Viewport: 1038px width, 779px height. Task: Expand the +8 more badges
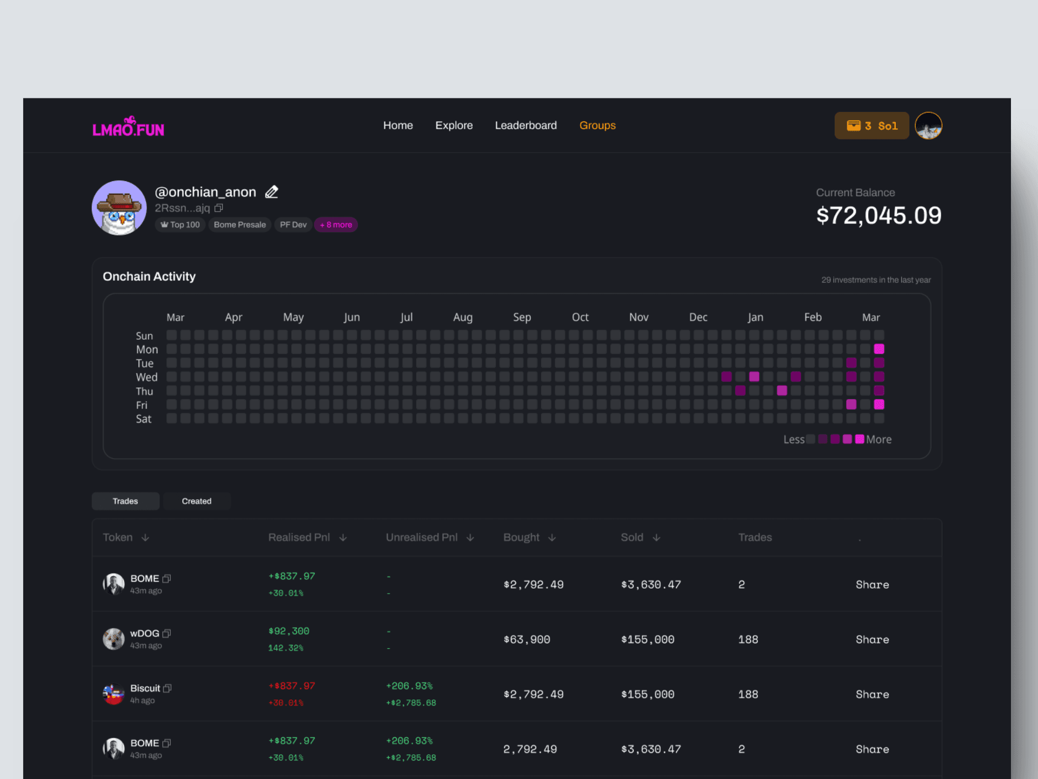(x=336, y=225)
